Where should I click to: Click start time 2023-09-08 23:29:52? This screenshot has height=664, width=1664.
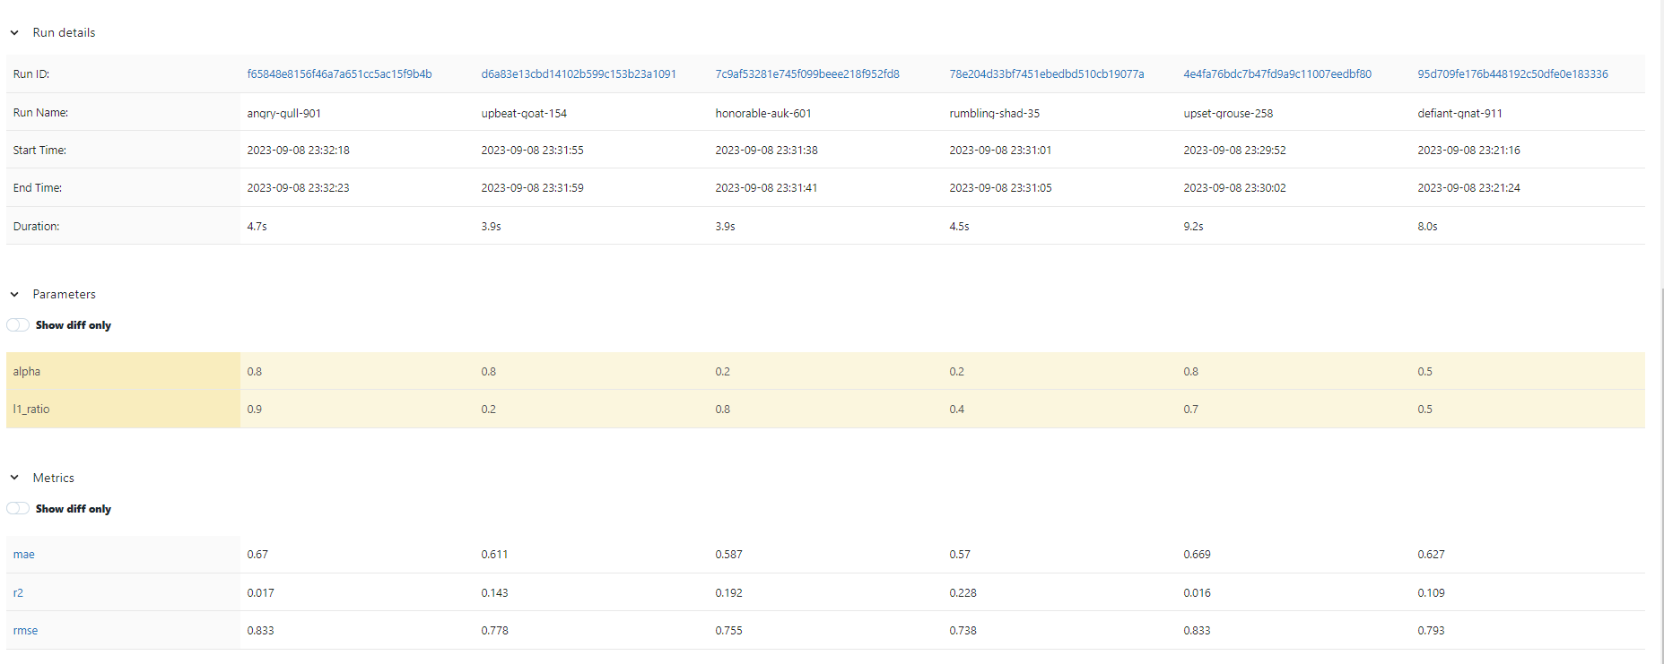[x=1234, y=151]
